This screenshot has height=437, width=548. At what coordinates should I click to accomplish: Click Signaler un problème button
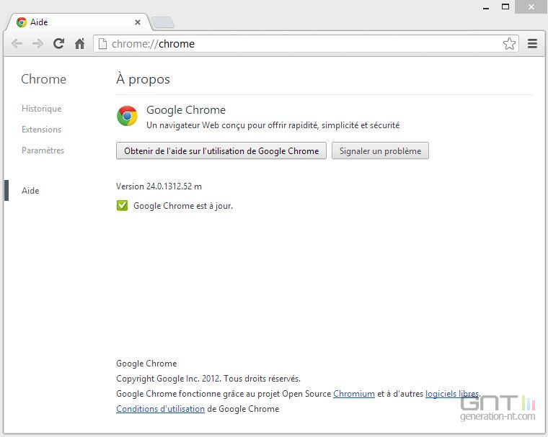click(x=380, y=150)
